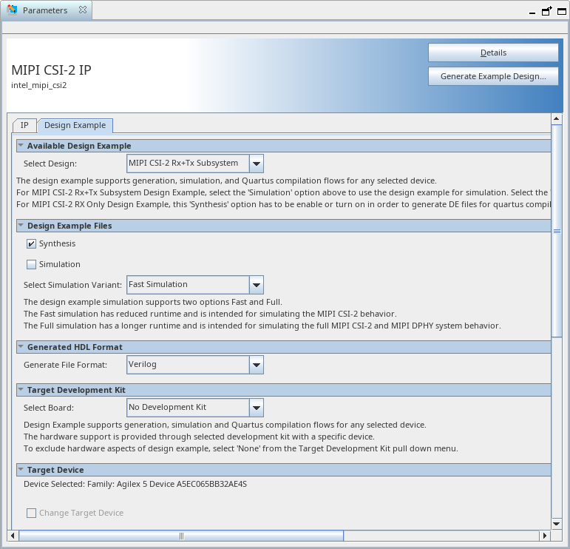
Task: Click the vertical scrollbar thumb
Action: [557, 231]
